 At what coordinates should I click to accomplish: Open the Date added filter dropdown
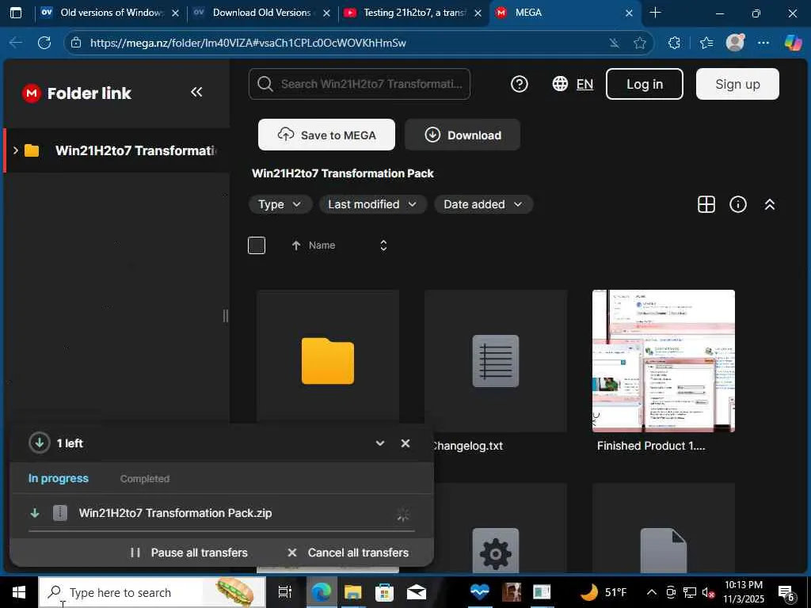click(483, 204)
